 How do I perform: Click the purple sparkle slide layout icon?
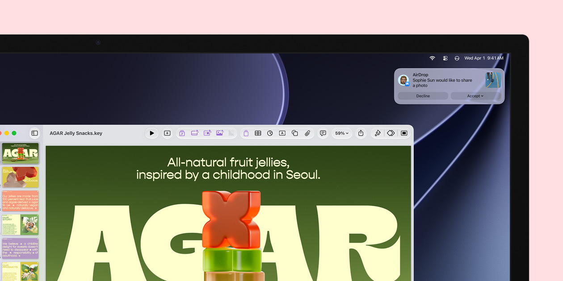pos(195,133)
